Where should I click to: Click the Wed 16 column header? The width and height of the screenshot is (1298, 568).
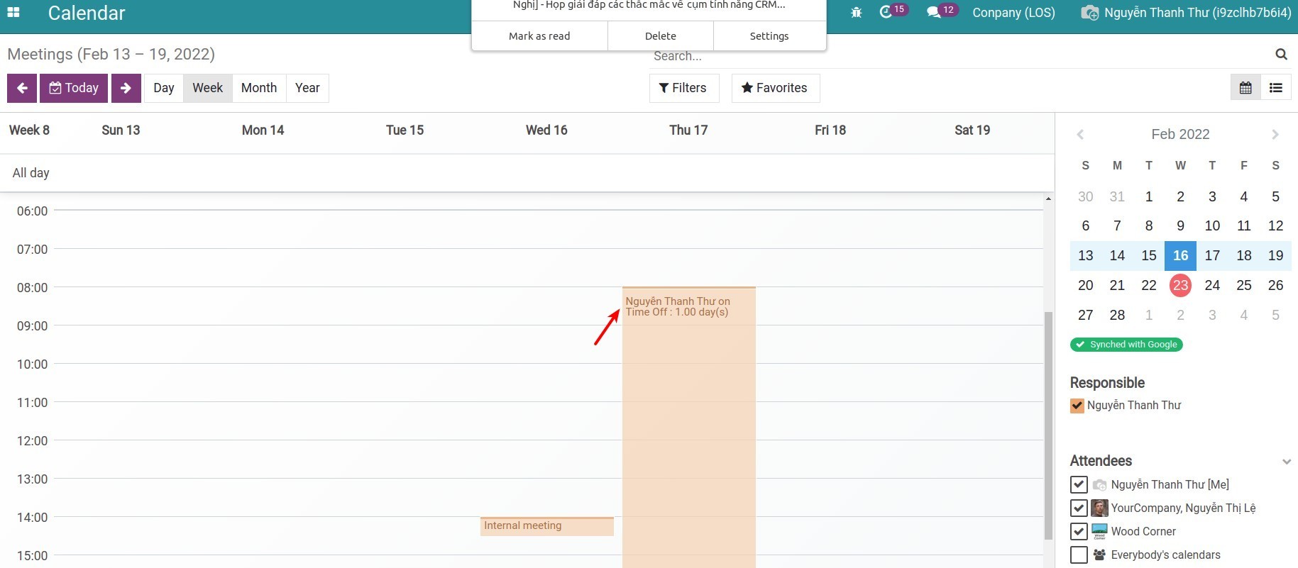coord(546,130)
